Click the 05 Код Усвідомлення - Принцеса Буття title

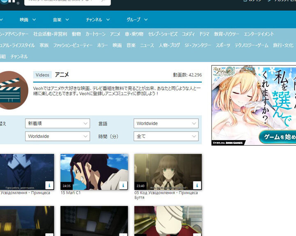(x=166, y=195)
